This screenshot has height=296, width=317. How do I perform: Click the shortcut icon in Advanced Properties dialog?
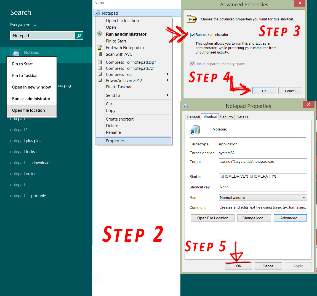click(191, 19)
